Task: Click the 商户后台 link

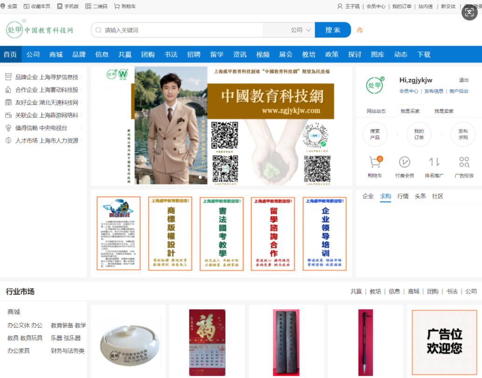Action: tap(459, 91)
